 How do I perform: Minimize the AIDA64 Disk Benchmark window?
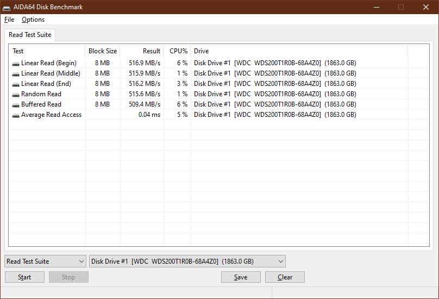pyautogui.click(x=377, y=7)
